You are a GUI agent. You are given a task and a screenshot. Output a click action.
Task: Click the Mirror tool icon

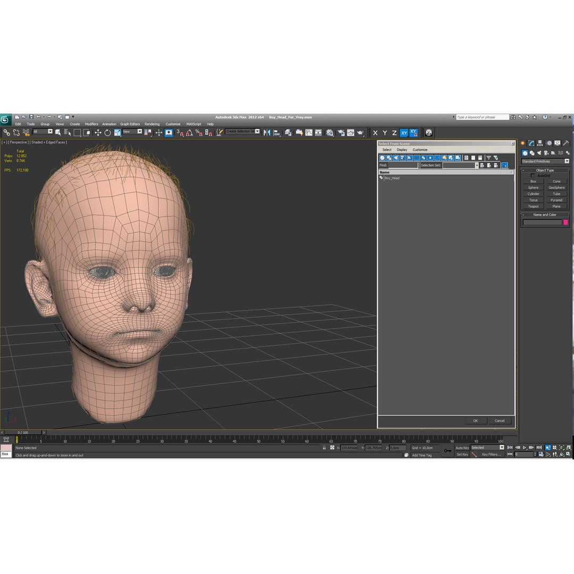click(267, 132)
